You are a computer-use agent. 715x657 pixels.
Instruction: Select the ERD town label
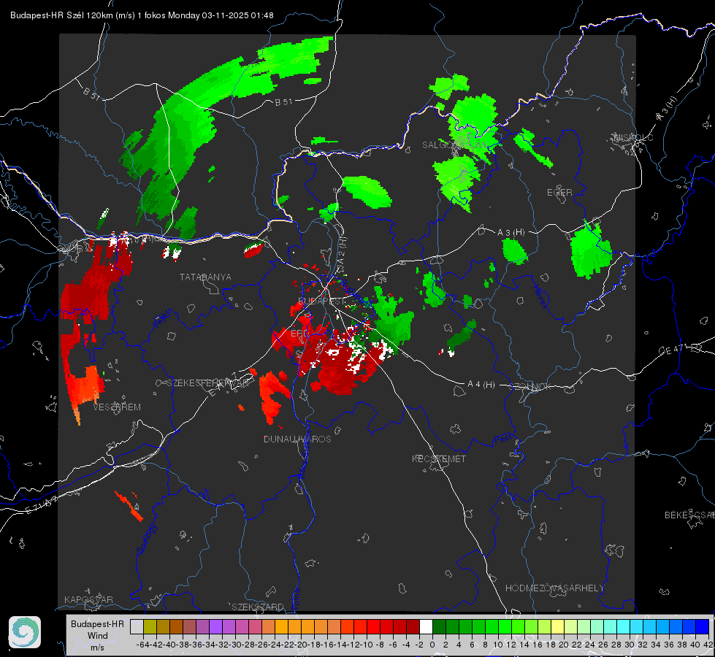point(299,334)
